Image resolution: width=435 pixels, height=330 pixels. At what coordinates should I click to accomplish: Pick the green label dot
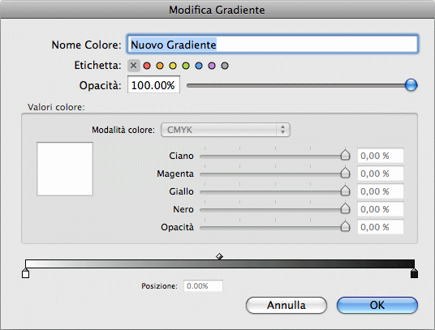[186, 66]
